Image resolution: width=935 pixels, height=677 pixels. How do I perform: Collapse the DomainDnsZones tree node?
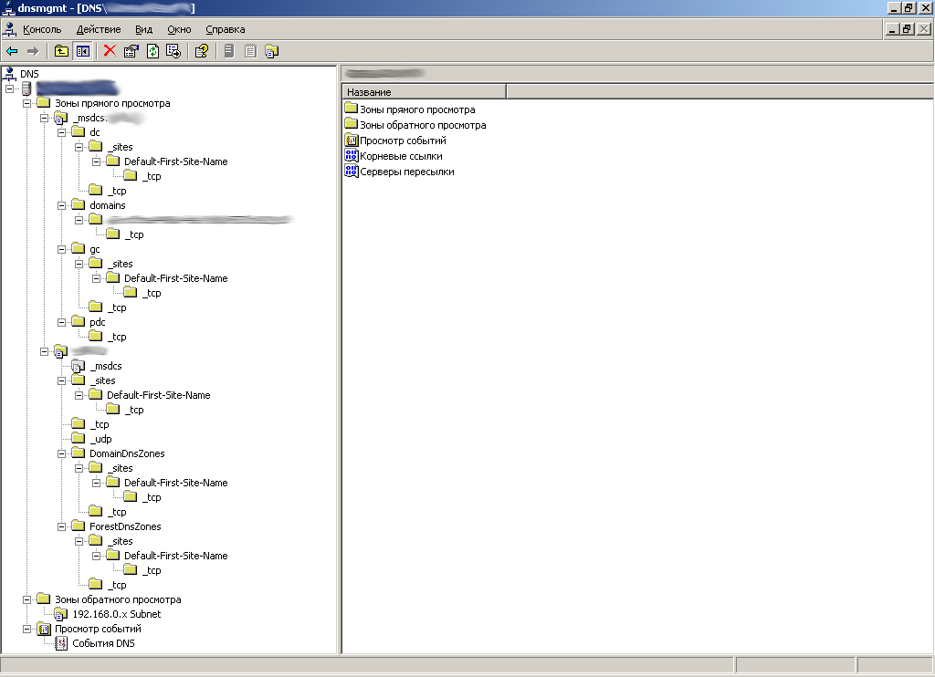click(x=62, y=453)
